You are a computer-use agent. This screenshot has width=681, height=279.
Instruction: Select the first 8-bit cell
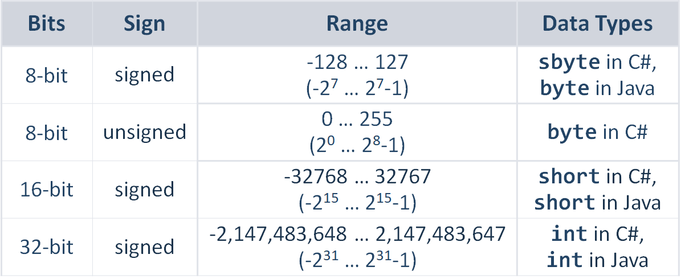coord(47,75)
